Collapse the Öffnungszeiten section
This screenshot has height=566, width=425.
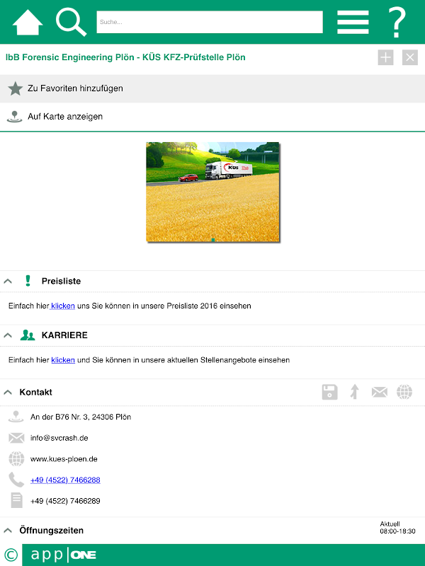[8, 531]
